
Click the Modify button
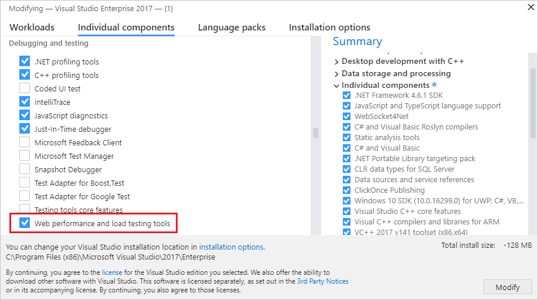[x=507, y=287]
